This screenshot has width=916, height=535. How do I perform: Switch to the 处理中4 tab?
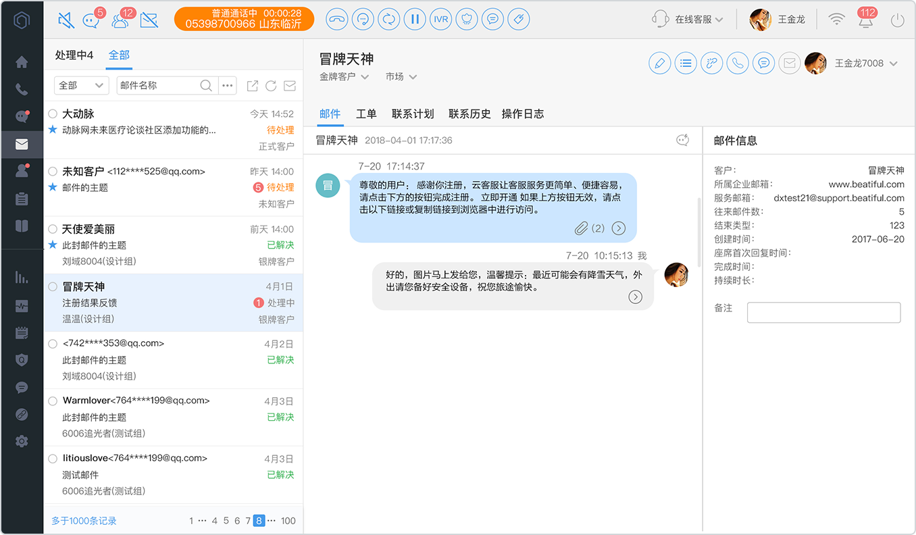[74, 55]
